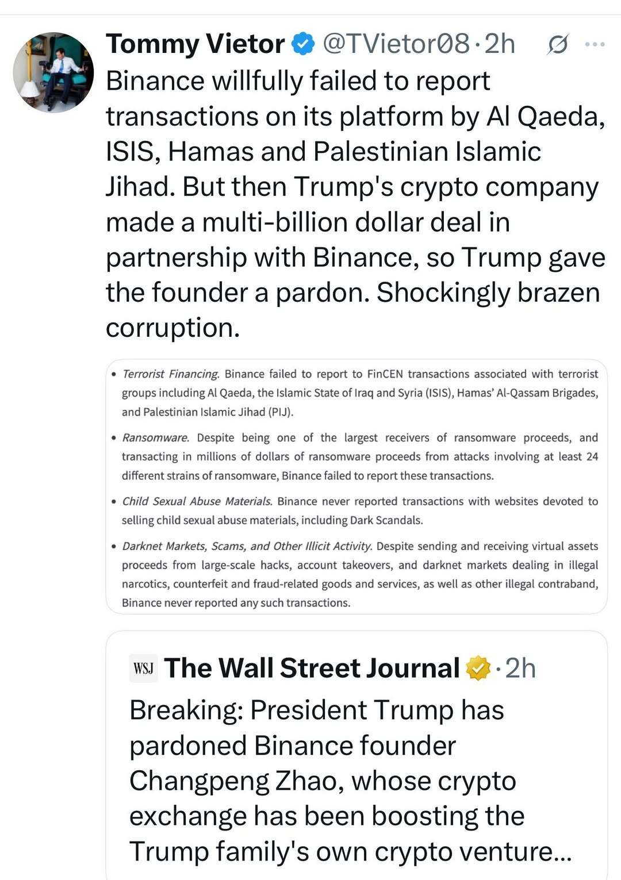Viewport: 621px width, 880px height.
Task: Click the 'Ransomware' bullet in the attached image
Action: (155, 438)
